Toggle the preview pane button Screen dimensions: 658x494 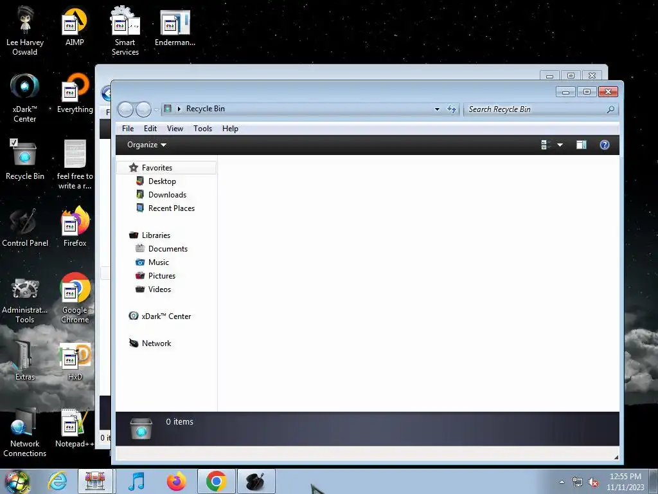point(581,145)
